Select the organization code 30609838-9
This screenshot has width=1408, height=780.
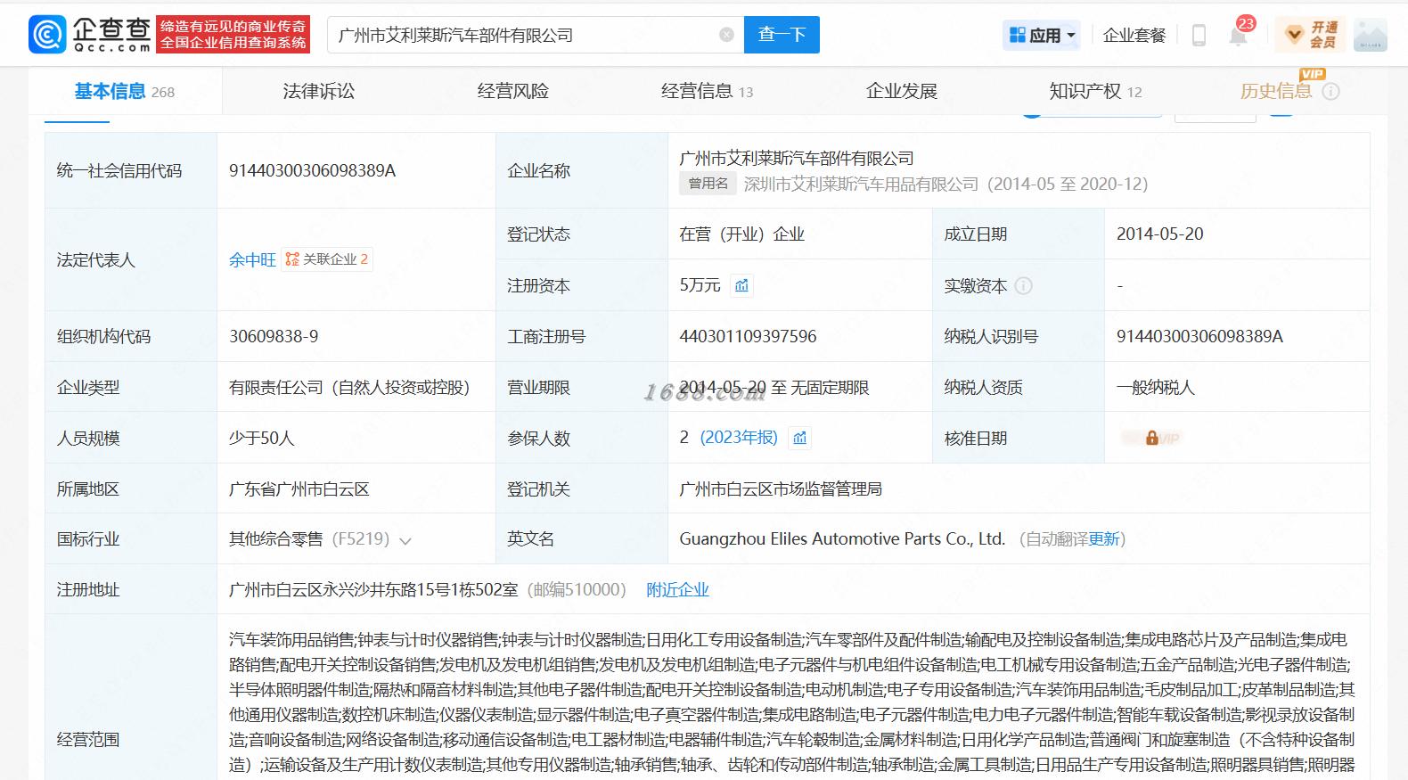274,336
